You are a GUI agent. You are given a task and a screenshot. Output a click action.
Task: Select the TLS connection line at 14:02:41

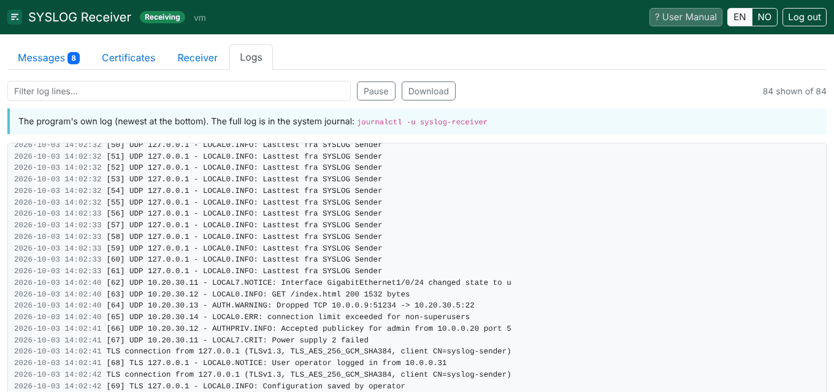click(262, 351)
